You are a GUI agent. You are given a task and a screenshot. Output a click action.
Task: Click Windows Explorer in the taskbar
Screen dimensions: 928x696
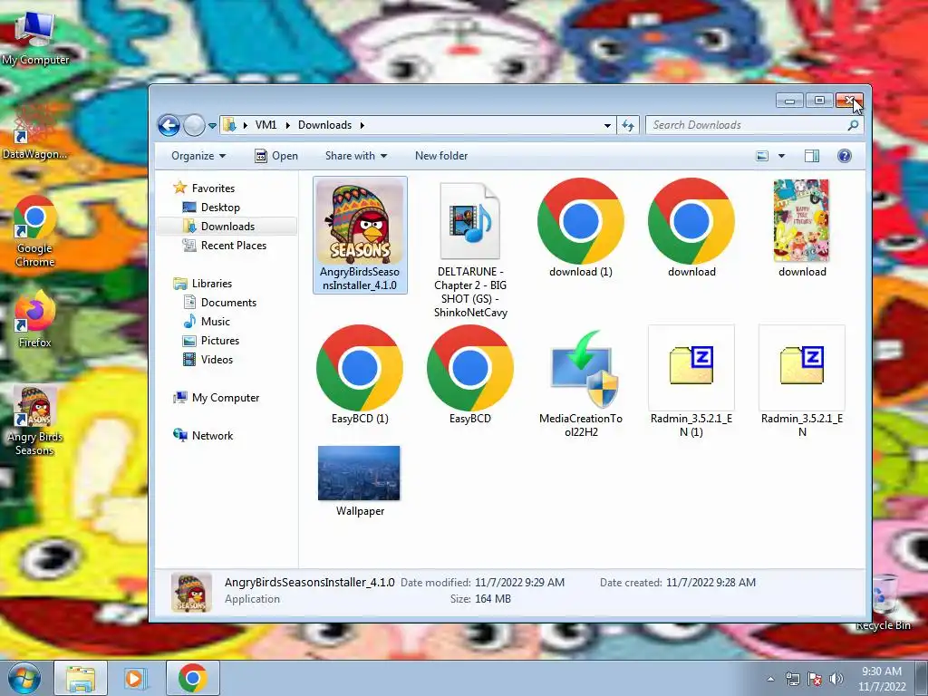81,678
